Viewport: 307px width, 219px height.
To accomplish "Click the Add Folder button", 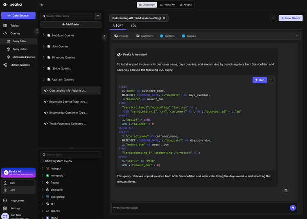I will pos(71,25).
